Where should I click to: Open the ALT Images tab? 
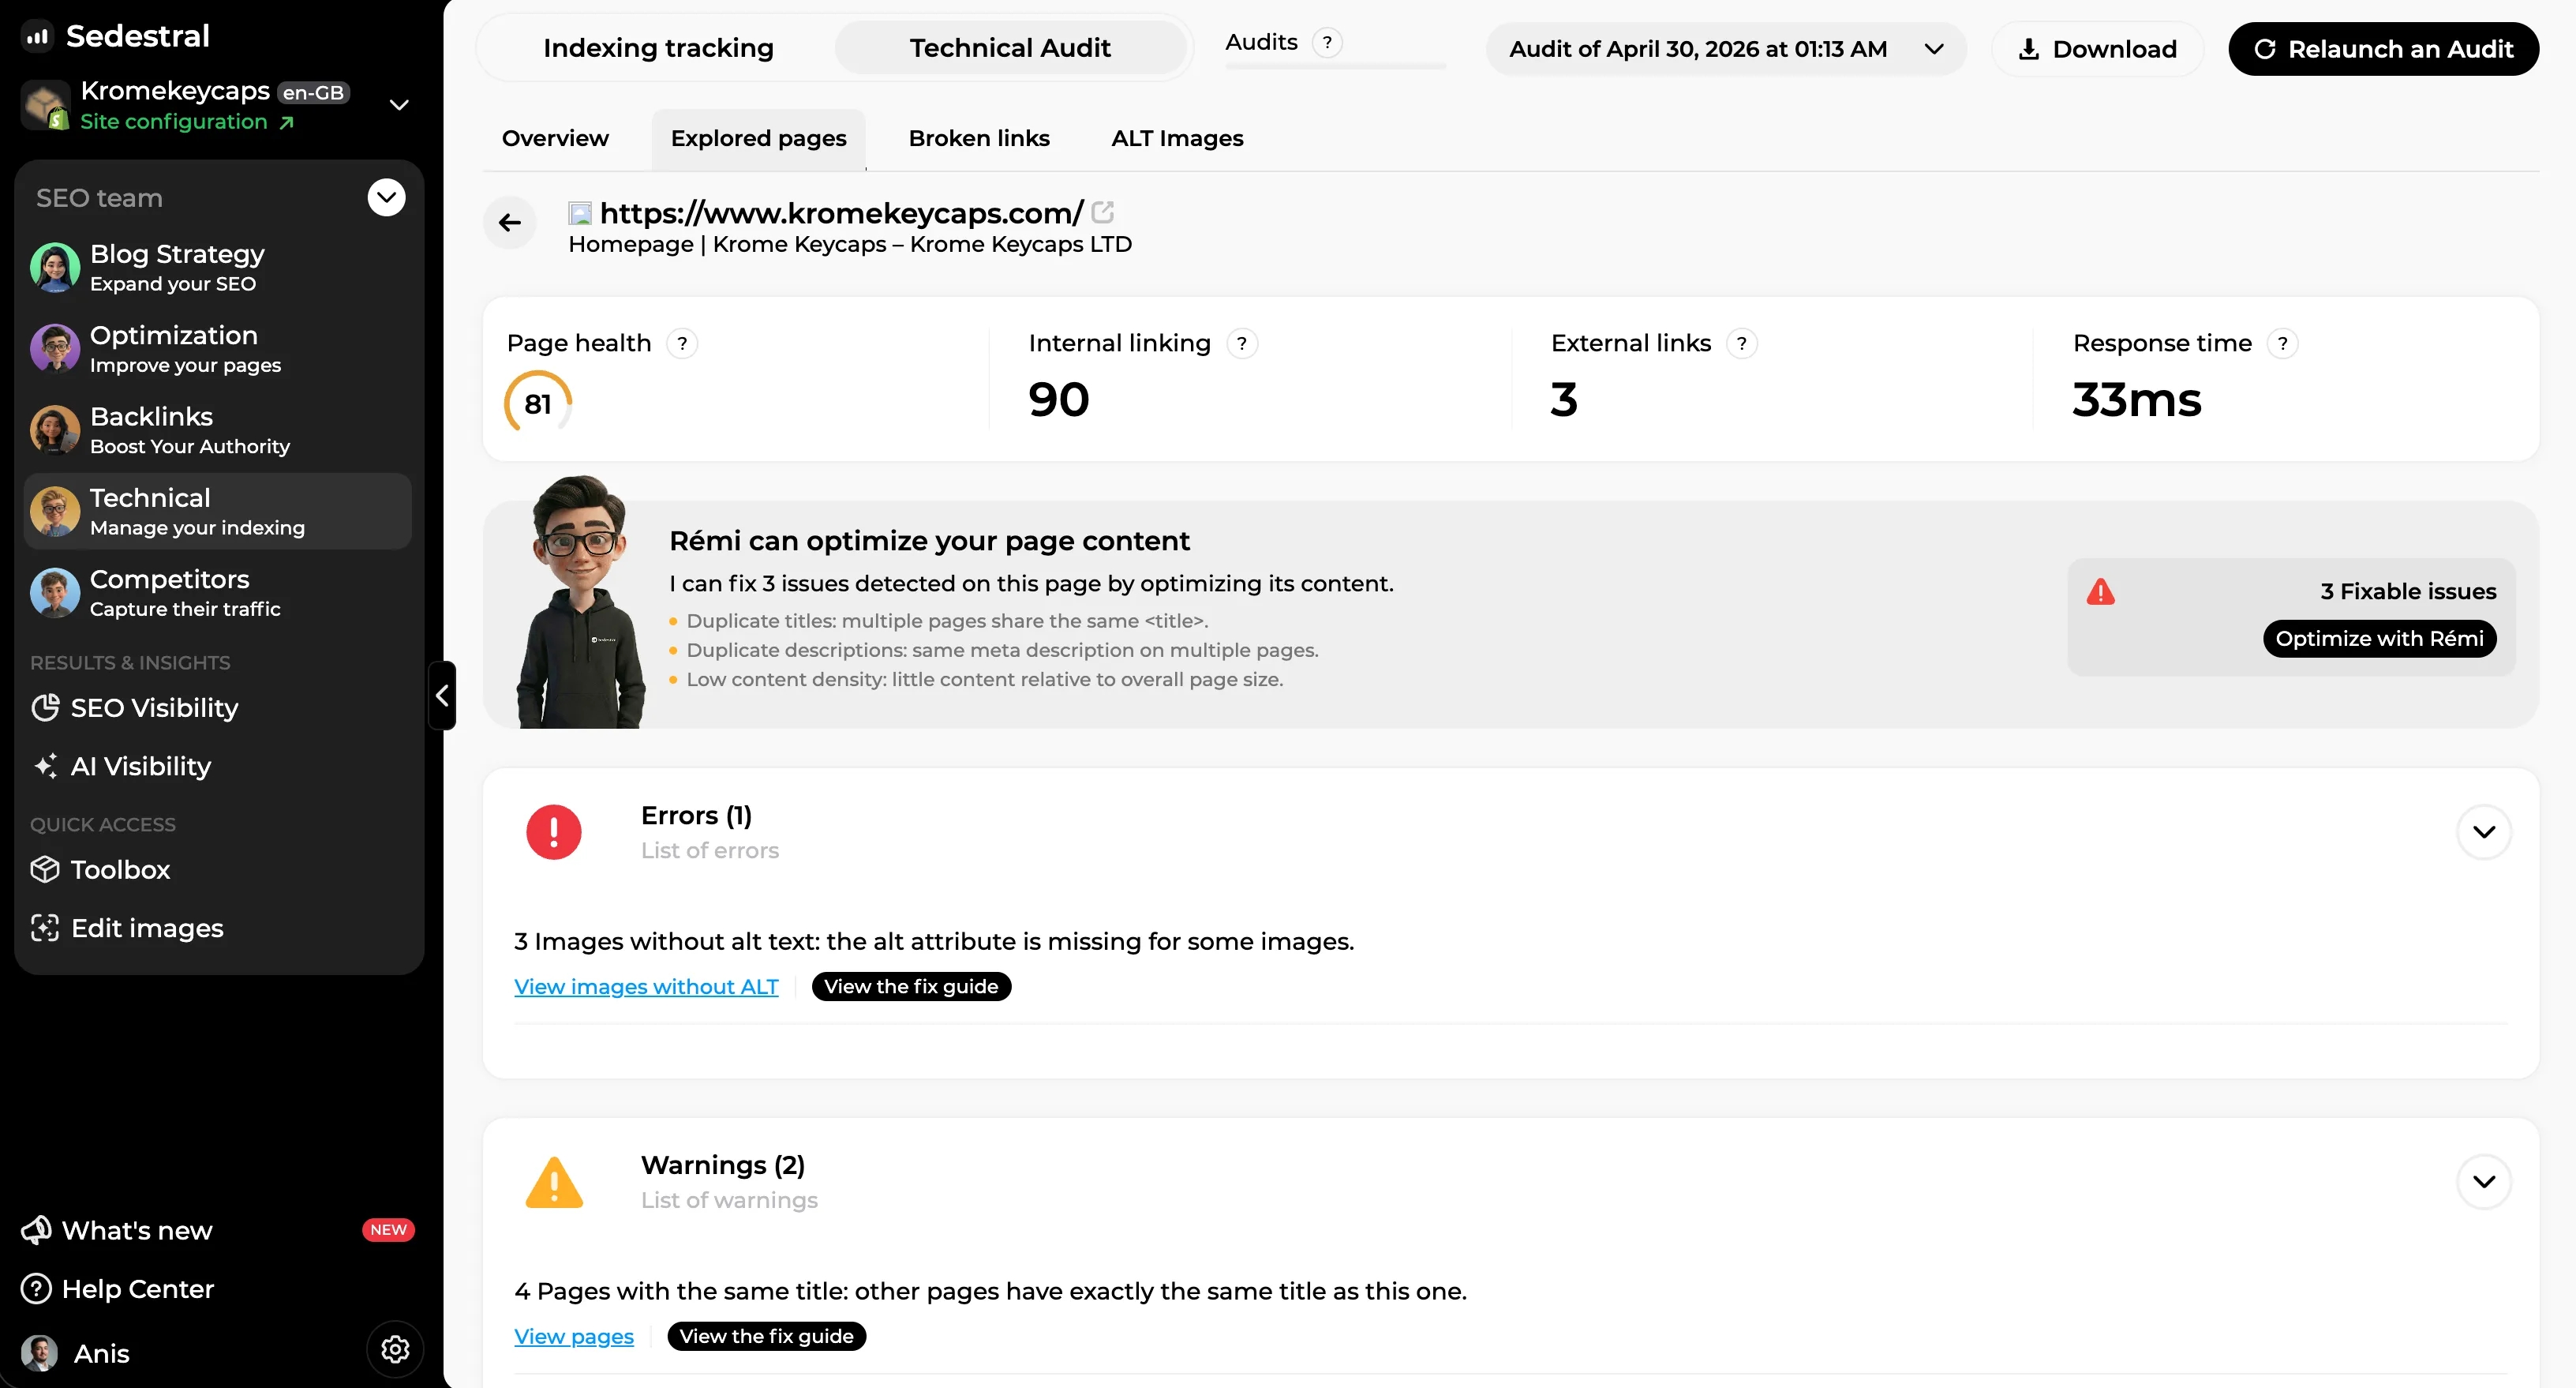pos(1177,138)
